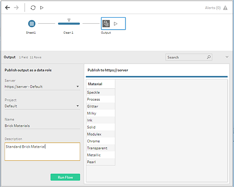Open the Alerts (0) label
The width and height of the screenshot is (234, 187).
[213, 8]
